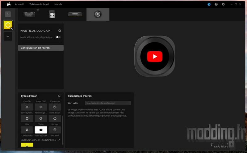Select the Barre dynamique screen type tile
This screenshot has width=247, height=153.
pos(27,107)
